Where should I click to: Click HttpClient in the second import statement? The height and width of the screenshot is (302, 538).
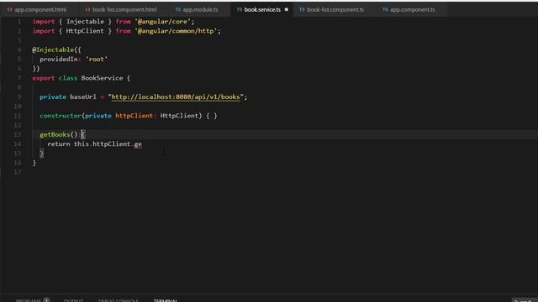tap(85, 31)
